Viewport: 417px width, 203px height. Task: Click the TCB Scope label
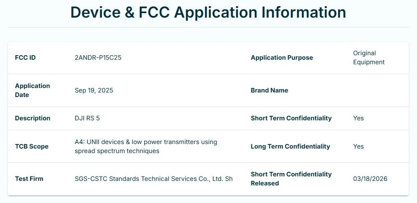coord(32,147)
